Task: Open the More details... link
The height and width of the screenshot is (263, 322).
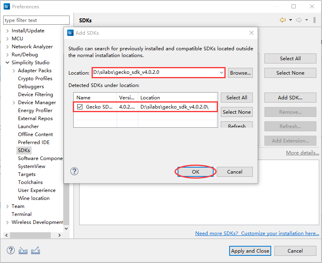Action: pyautogui.click(x=302, y=152)
